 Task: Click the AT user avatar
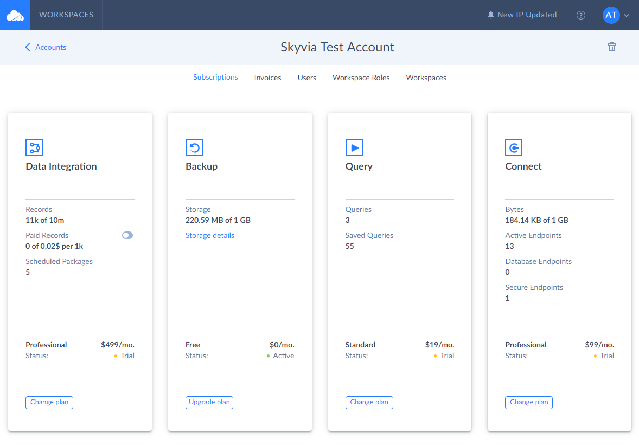point(611,15)
